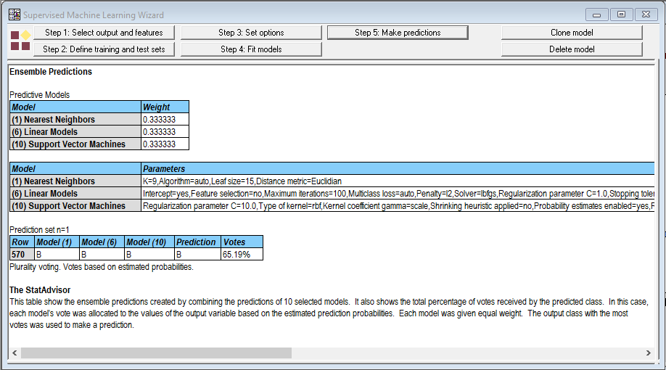Maximize the wizard window
The width and height of the screenshot is (666, 370).
[x=621, y=15]
